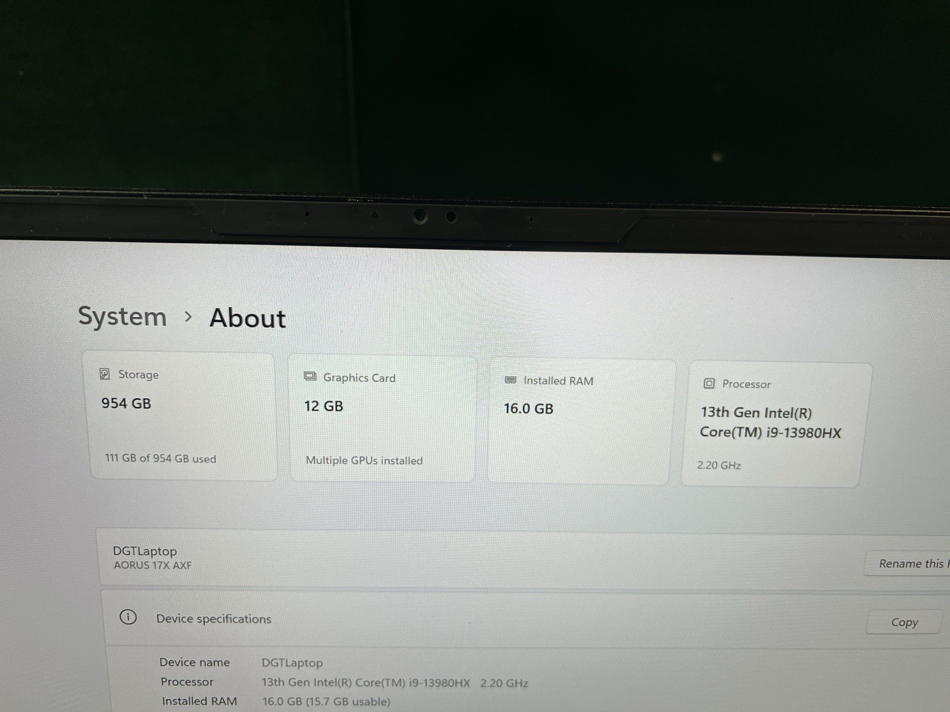Select the 12 GB graphics value

(324, 406)
